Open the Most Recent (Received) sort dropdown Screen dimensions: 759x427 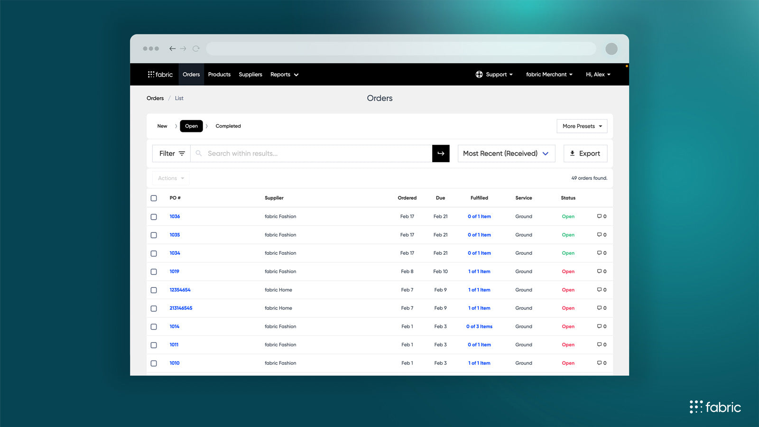pyautogui.click(x=506, y=153)
